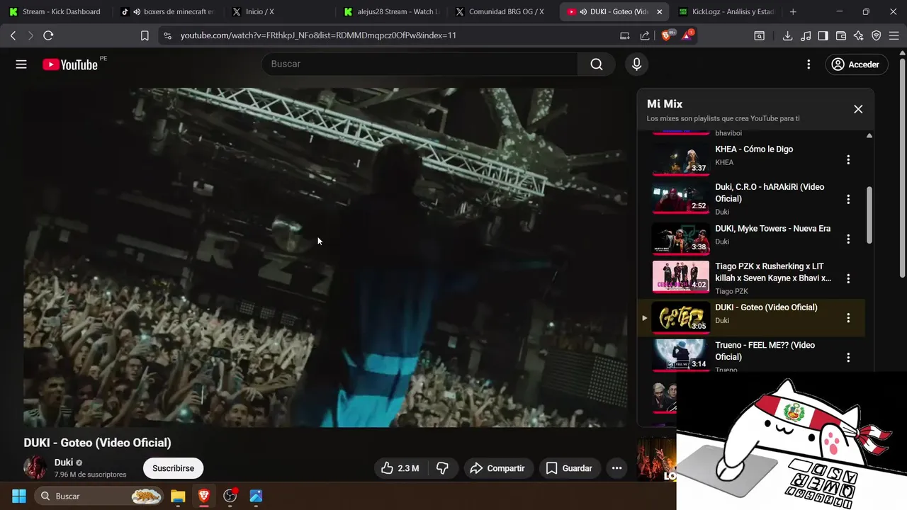This screenshot has width=907, height=510.
Task: Click the YouTube search magnifier button
Action: coord(597,64)
